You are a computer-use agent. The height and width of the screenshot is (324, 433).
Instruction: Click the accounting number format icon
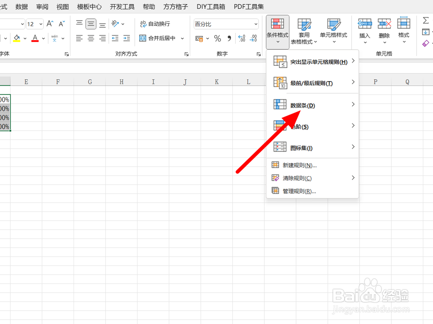click(x=199, y=38)
